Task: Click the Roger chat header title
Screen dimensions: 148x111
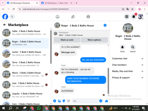Action: pos(78,25)
